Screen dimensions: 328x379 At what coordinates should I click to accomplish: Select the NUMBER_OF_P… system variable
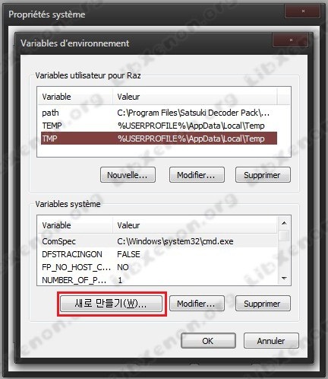pos(159,280)
